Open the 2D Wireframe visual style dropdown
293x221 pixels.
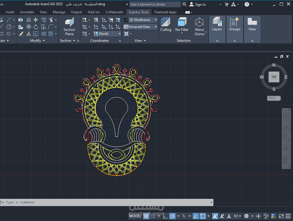140,20
